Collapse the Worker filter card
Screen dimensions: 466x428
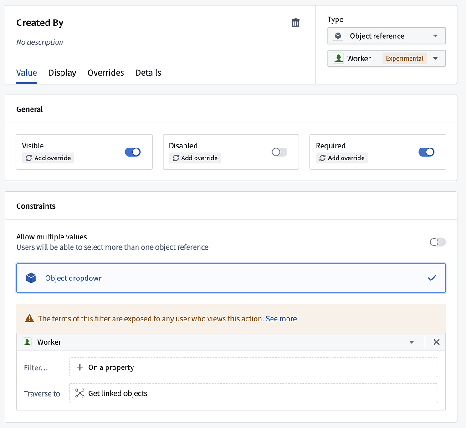point(411,342)
